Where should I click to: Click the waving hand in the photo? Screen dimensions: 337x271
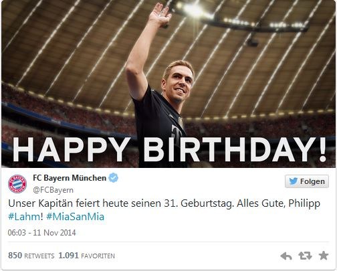[x=160, y=14]
